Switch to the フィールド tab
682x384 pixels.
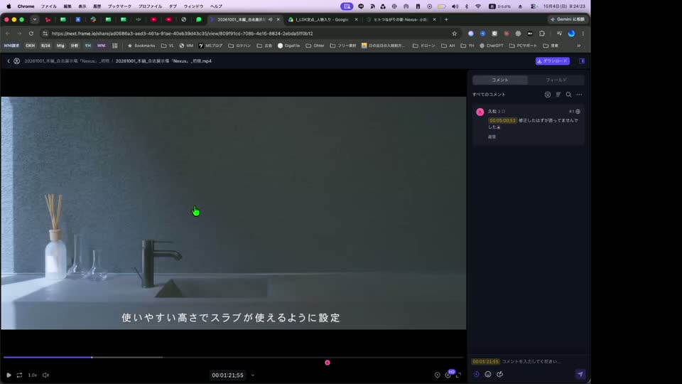point(556,80)
